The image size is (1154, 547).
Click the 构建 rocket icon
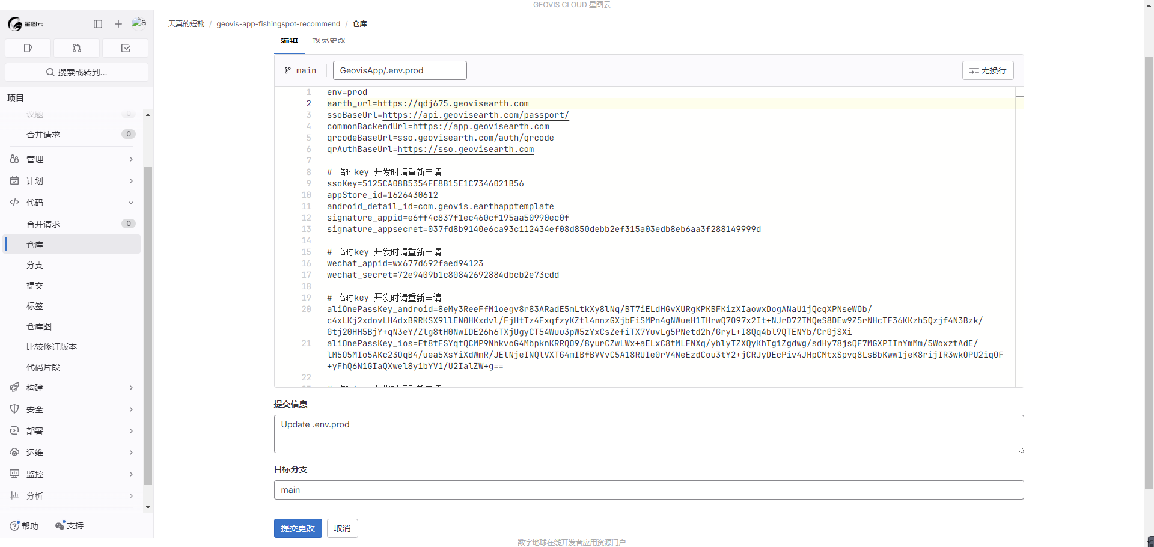point(14,388)
